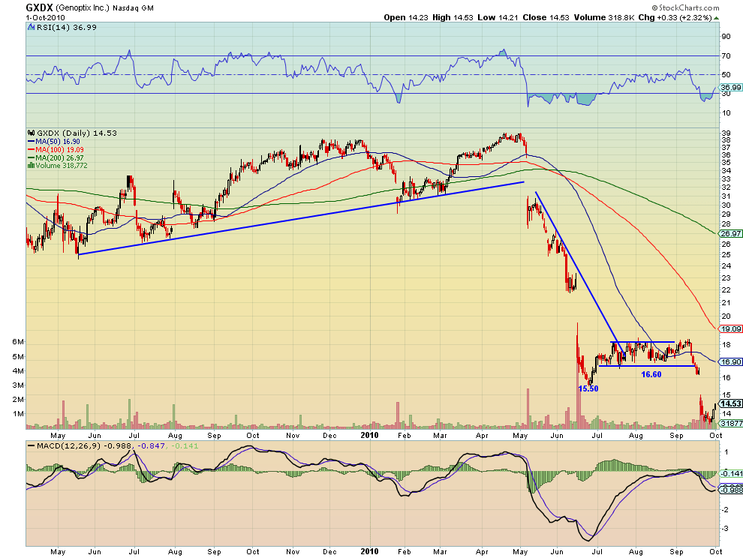Click the RSI(14) legend icon
This screenshot has height=558, width=743.
click(32, 28)
